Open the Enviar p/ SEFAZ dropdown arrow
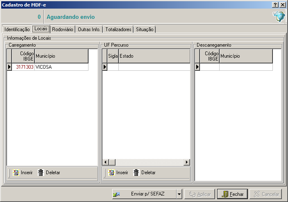This screenshot has width=288, height=202. pos(179,194)
